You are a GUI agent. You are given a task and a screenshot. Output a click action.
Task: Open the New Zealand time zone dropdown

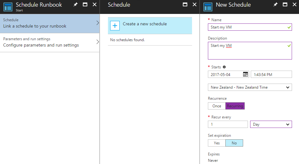point(250,87)
